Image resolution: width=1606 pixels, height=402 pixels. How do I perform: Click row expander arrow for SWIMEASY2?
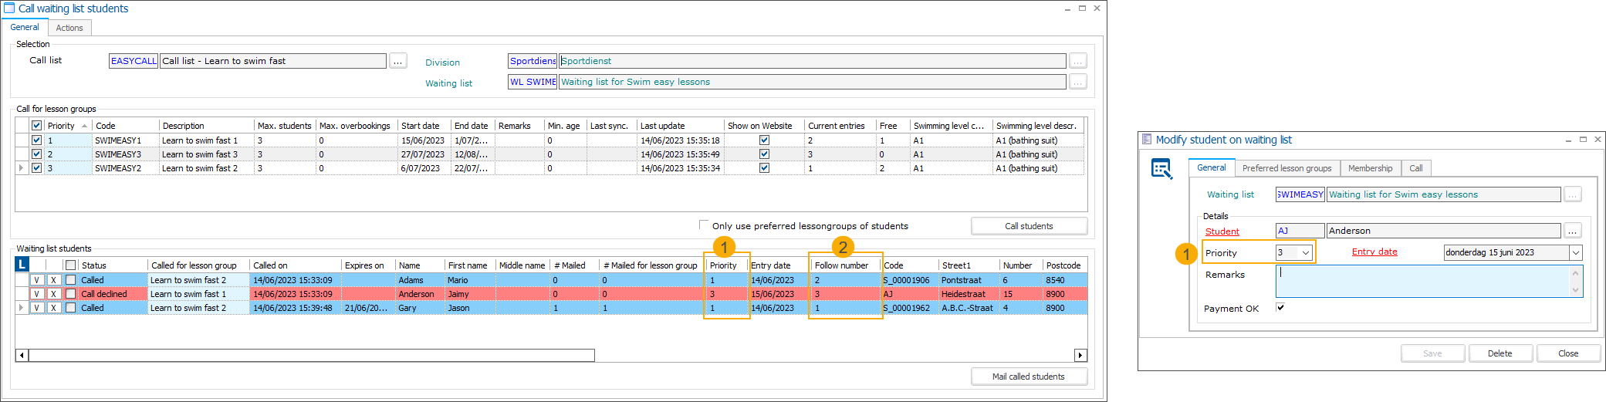tap(22, 168)
